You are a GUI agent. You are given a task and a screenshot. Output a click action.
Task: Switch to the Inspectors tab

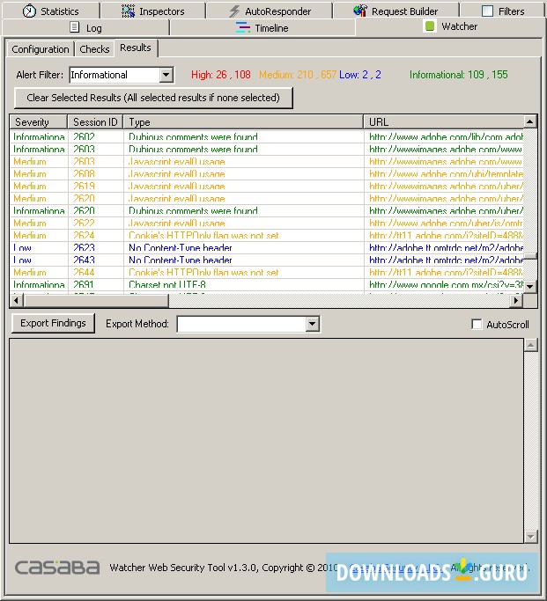tap(153, 11)
